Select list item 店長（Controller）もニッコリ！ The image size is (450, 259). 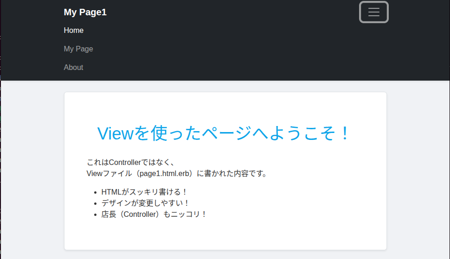click(x=154, y=214)
